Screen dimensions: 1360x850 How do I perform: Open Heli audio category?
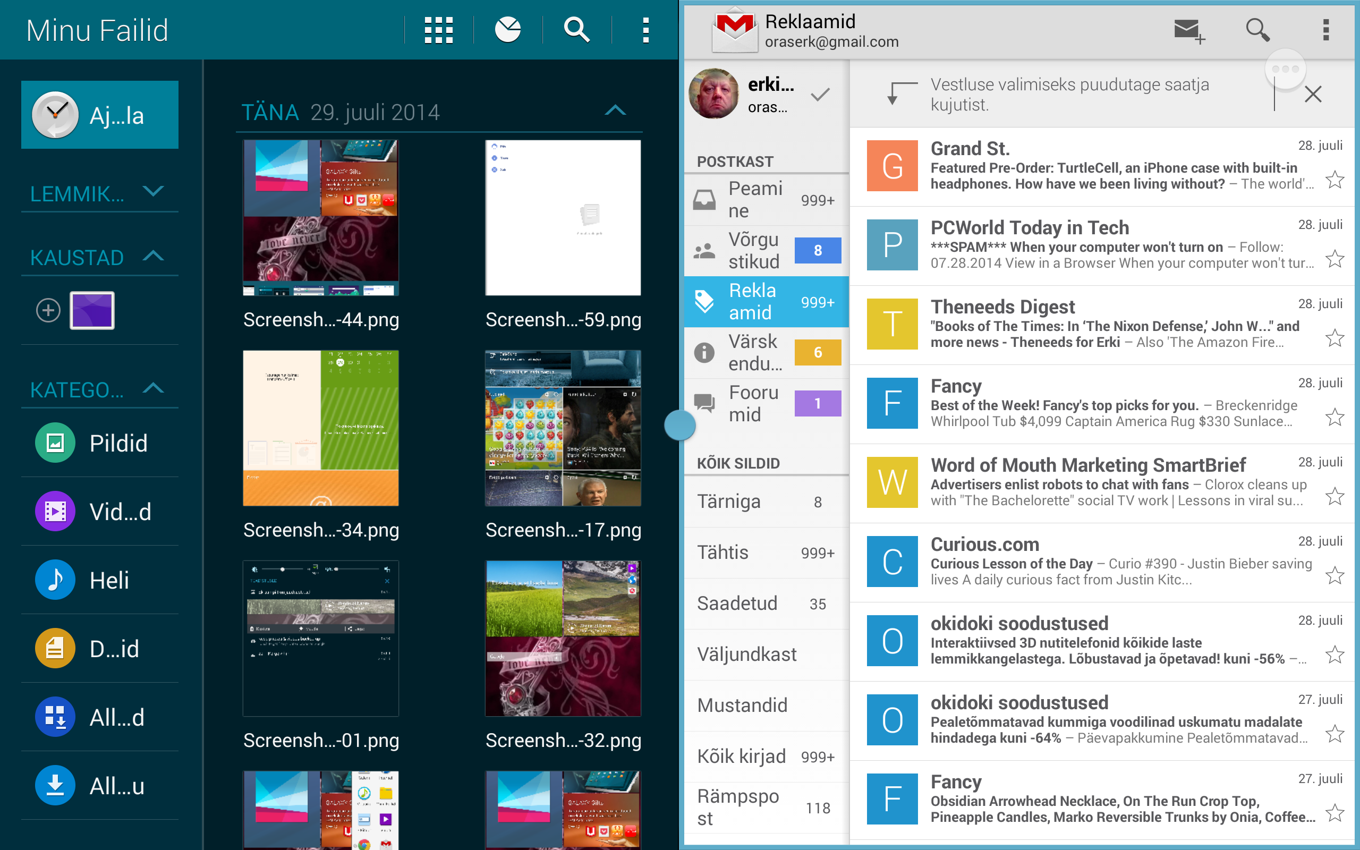point(100,580)
